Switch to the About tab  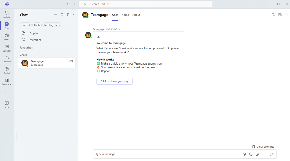click(136, 15)
